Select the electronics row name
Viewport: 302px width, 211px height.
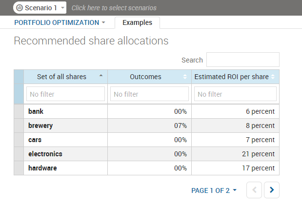[x=45, y=154]
